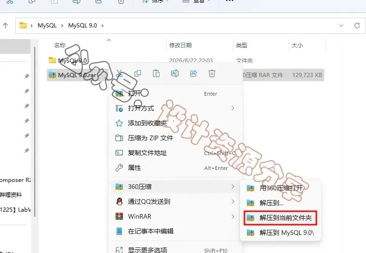Click the 哔哩资料 sidebar item
This screenshot has width=366, height=253.
point(11,195)
